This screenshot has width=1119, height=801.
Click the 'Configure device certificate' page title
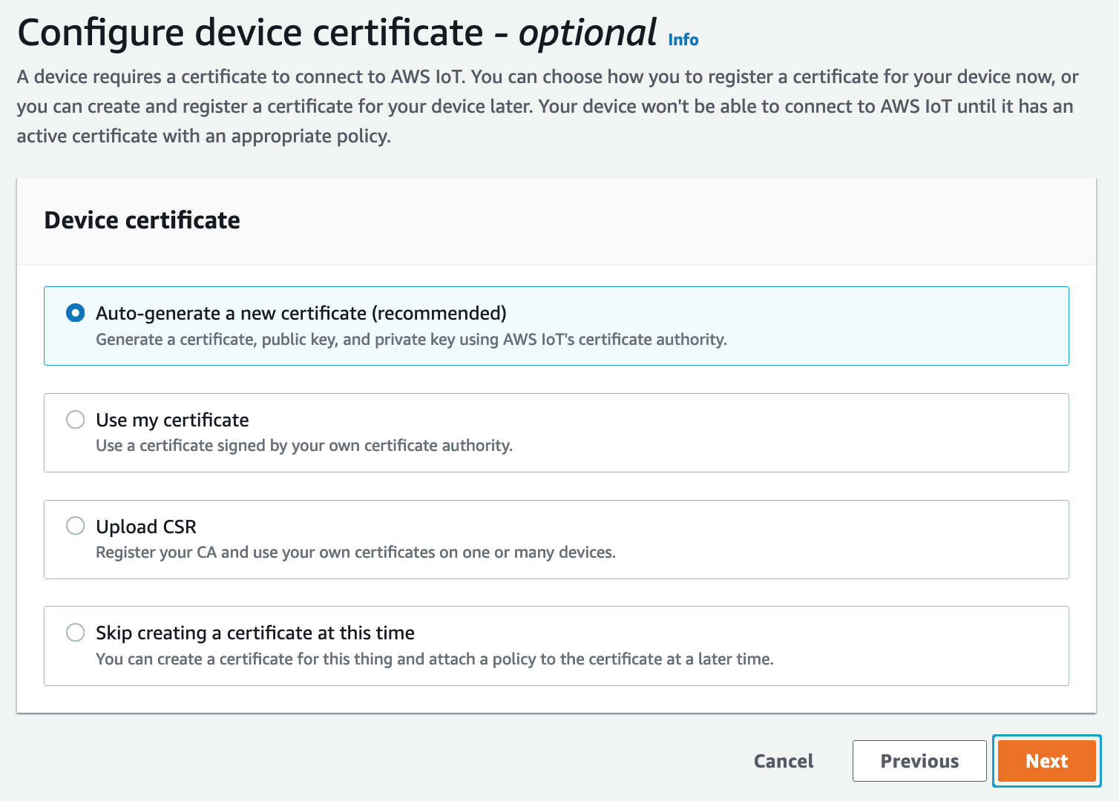tap(250, 33)
